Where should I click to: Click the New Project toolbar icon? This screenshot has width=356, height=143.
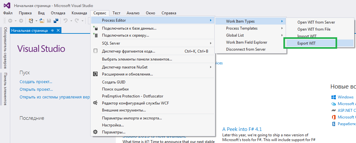[x=31, y=21]
